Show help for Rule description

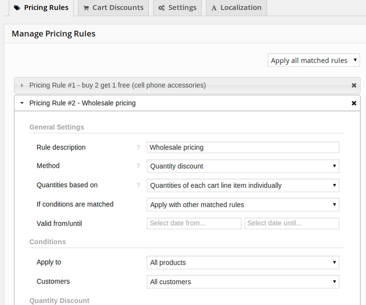[x=138, y=147]
